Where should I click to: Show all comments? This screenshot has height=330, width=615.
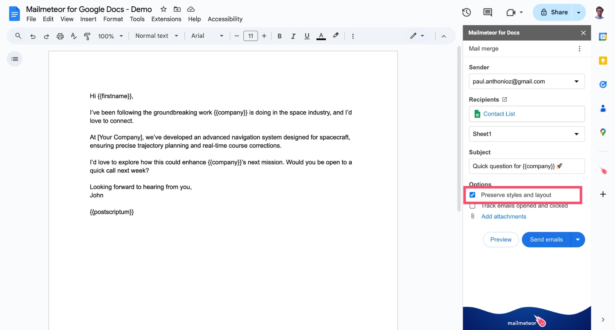click(488, 12)
